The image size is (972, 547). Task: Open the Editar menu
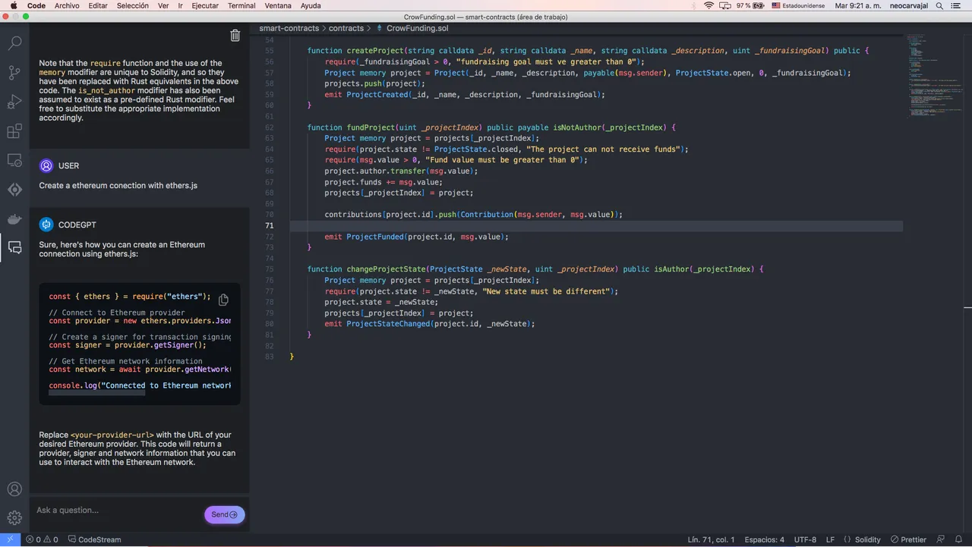point(98,5)
